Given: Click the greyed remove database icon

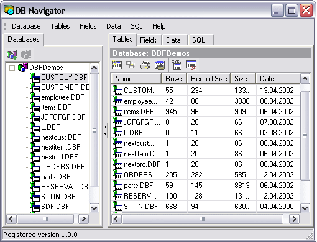Looking at the screenshot, I should coord(26,55).
